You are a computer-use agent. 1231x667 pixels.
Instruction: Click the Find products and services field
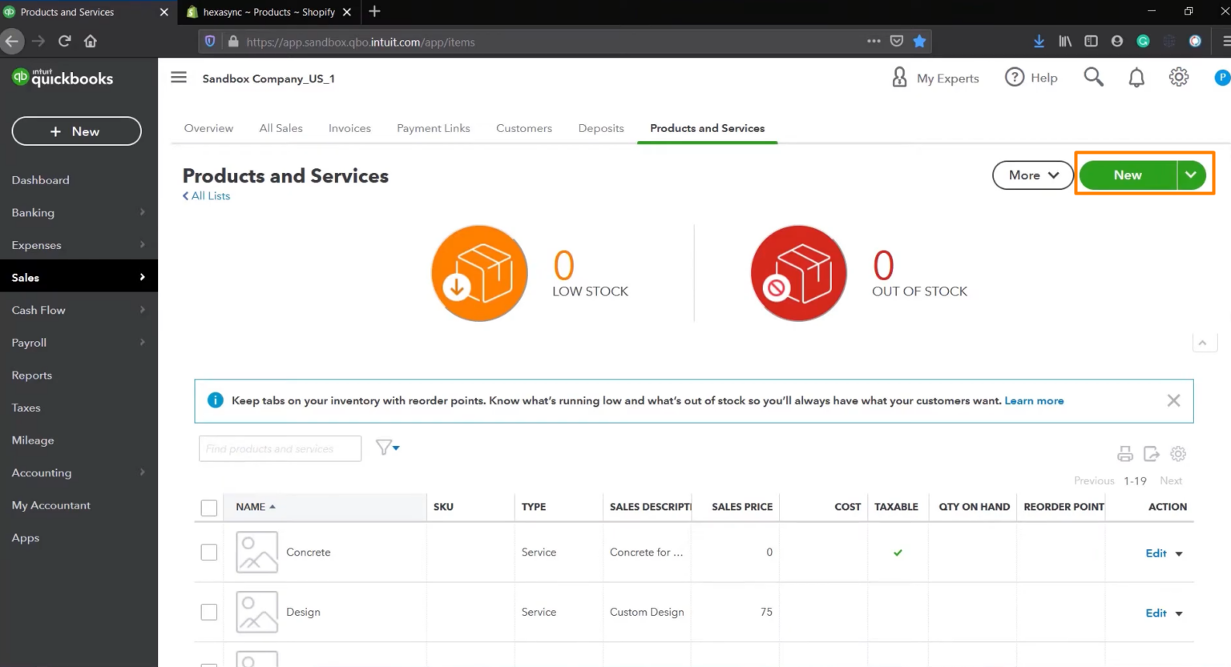[x=280, y=448]
